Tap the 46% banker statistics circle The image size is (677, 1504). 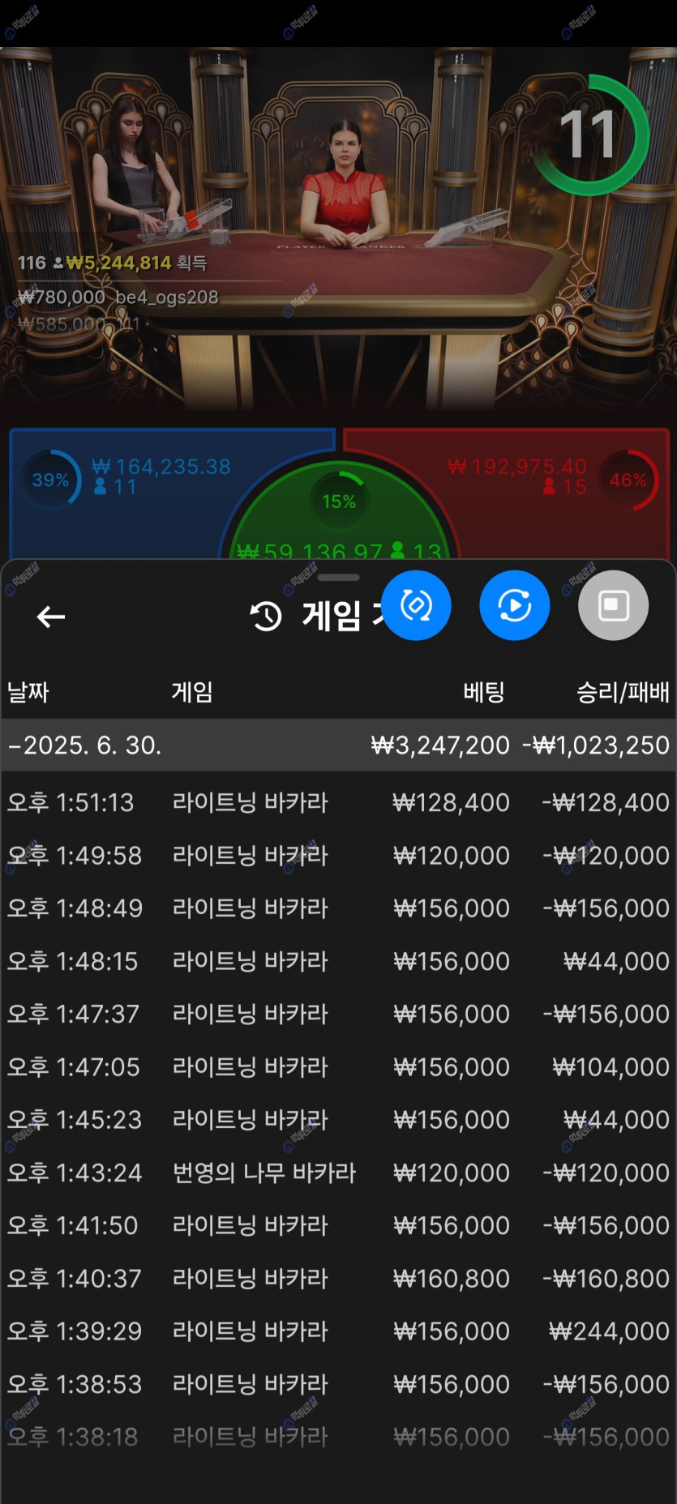click(628, 480)
